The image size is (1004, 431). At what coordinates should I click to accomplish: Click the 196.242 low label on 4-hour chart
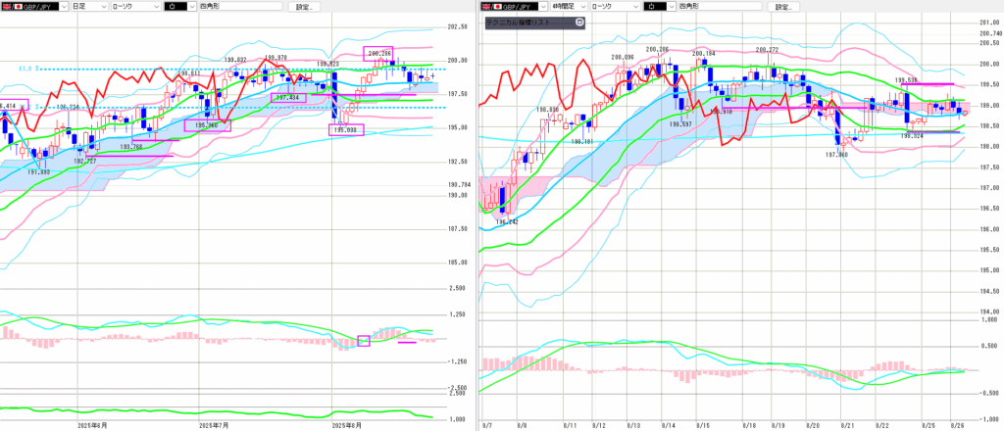[x=507, y=222]
